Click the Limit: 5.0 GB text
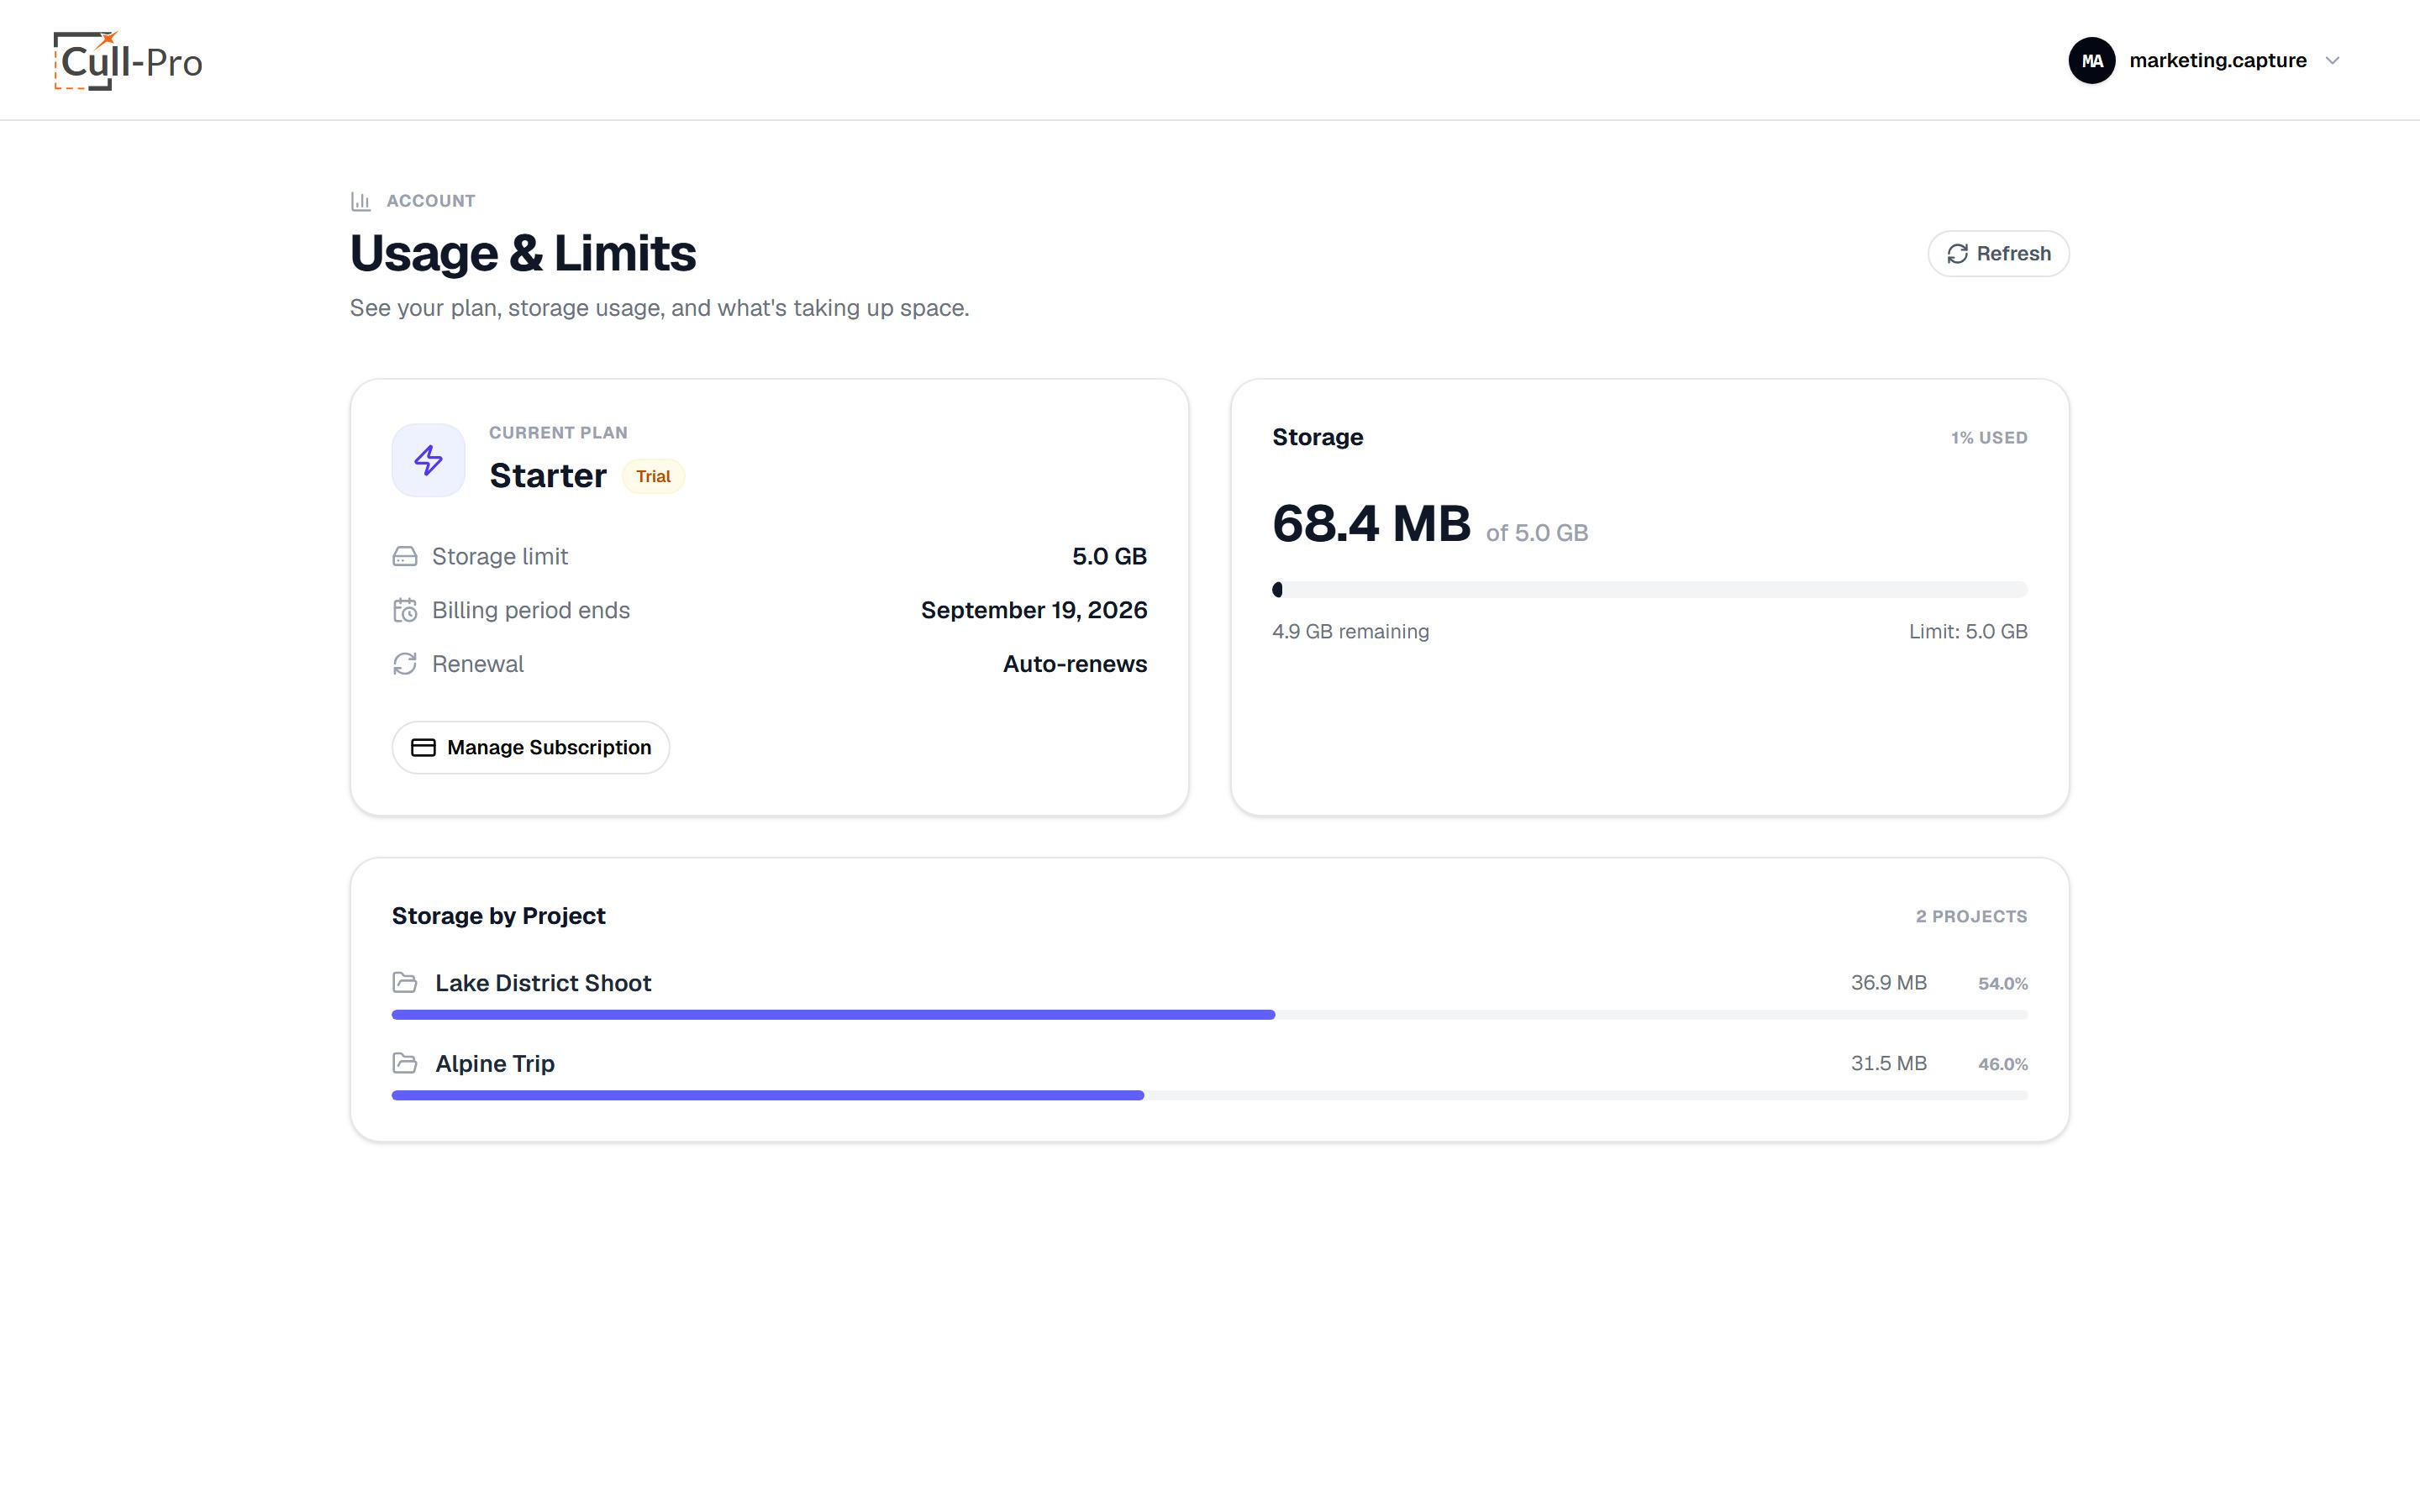2420x1512 pixels. pyautogui.click(x=1968, y=632)
